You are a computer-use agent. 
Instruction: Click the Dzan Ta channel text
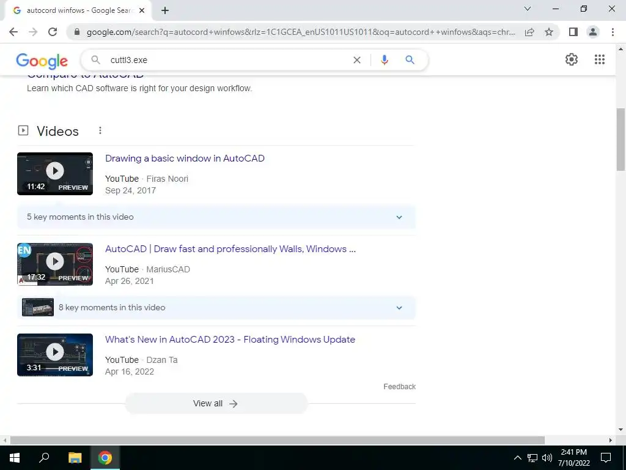[x=162, y=360]
